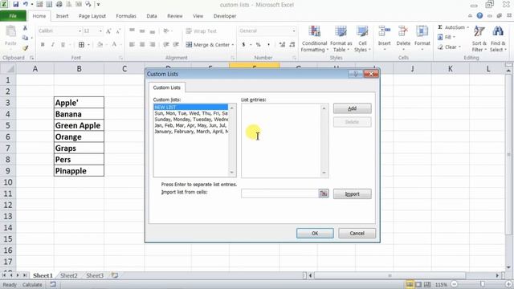The image size is (514, 289).
Task: Click OK in Custom Lists dialog
Action: (x=315, y=234)
